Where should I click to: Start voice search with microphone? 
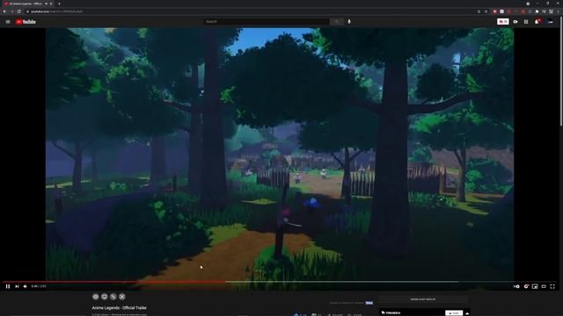point(349,21)
